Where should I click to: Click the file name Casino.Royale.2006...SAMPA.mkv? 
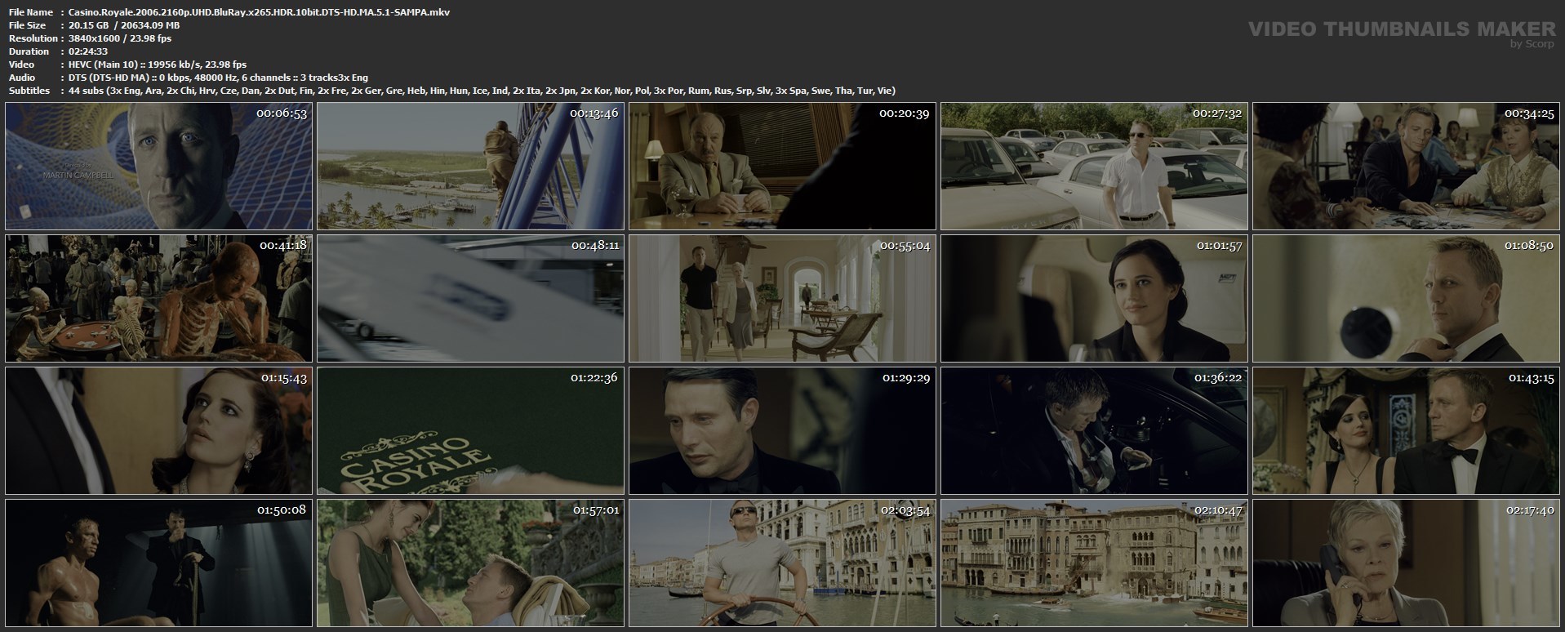click(x=259, y=12)
